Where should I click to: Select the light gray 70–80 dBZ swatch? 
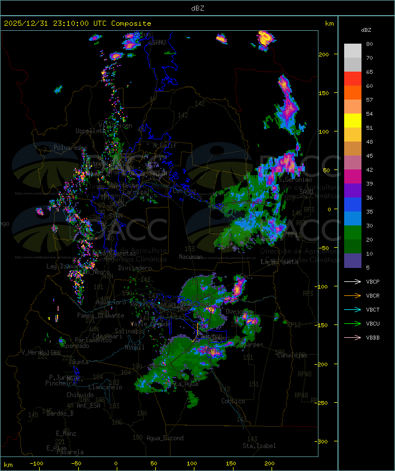(x=353, y=51)
